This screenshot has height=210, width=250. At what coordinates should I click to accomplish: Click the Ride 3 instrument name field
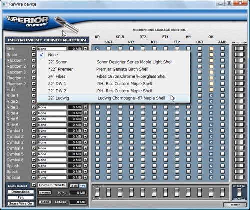click(x=52, y=107)
